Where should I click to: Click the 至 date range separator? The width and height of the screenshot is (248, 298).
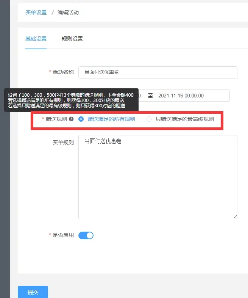pyautogui.click(x=150, y=96)
